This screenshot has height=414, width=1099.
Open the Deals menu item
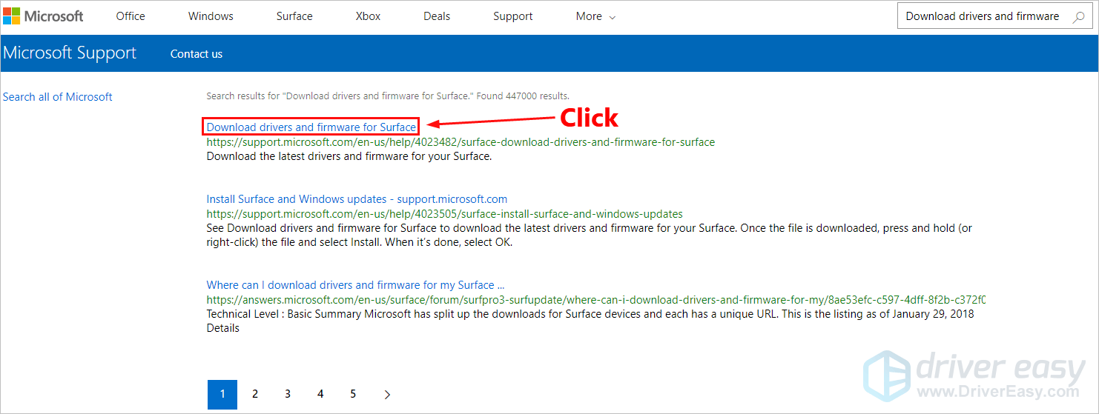point(437,16)
